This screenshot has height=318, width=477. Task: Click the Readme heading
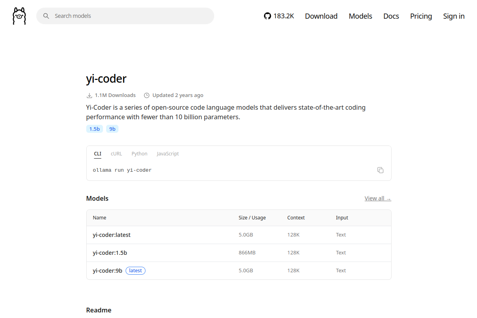coord(99,310)
